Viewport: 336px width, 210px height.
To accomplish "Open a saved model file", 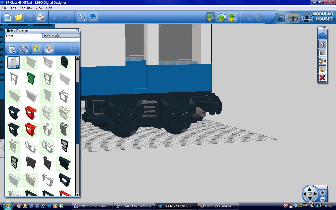I will tap(18, 17).
